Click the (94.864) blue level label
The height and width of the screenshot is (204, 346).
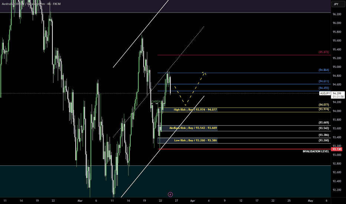tap(324, 70)
